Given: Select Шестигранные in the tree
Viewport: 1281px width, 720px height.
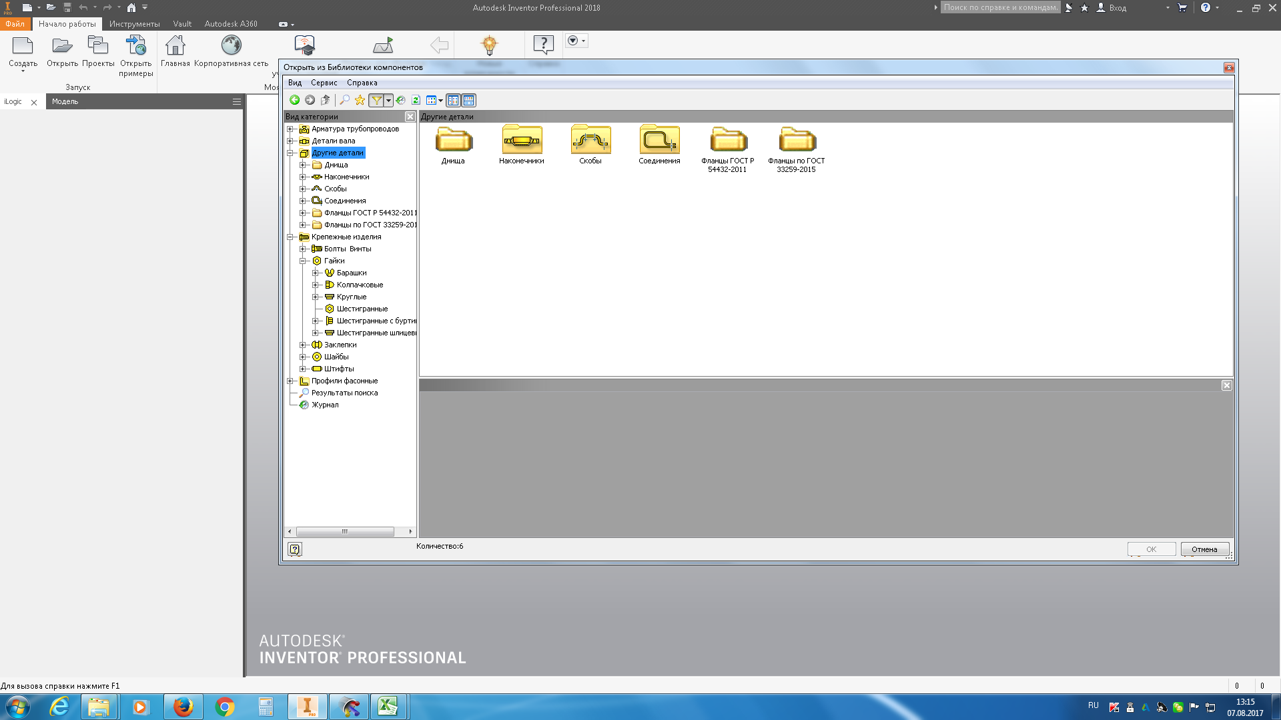Looking at the screenshot, I should click(362, 309).
